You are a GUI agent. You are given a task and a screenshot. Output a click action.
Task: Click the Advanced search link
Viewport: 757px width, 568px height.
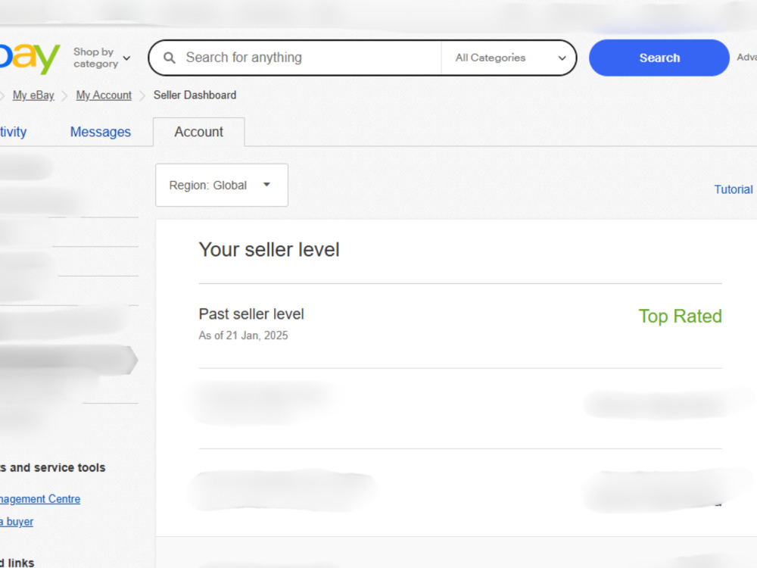tap(747, 58)
